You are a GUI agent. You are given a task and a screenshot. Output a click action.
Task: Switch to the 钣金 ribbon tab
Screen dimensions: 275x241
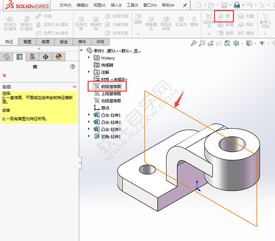point(64,42)
